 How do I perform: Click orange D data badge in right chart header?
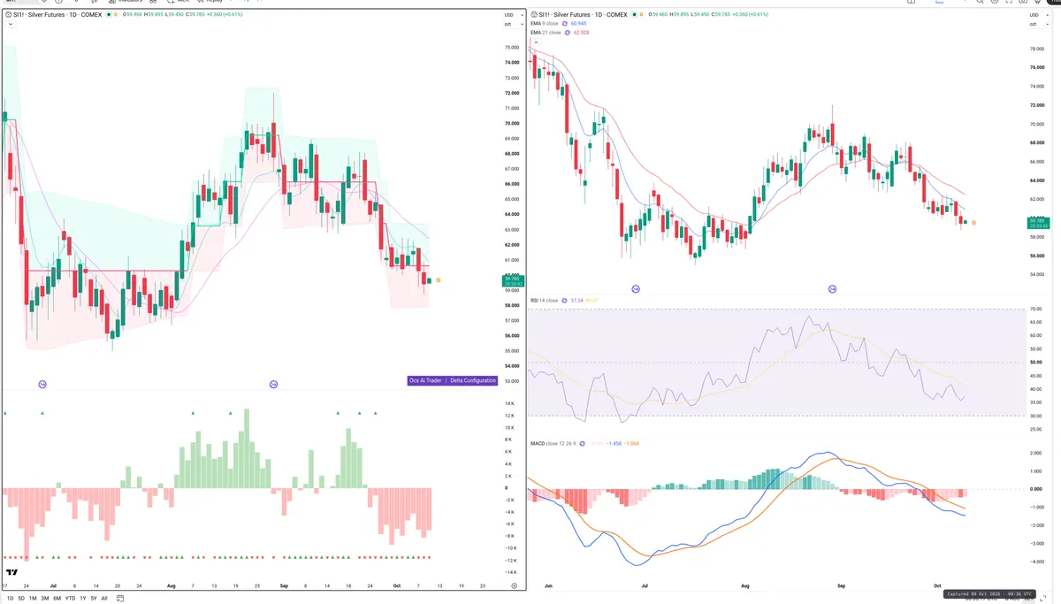click(x=642, y=14)
